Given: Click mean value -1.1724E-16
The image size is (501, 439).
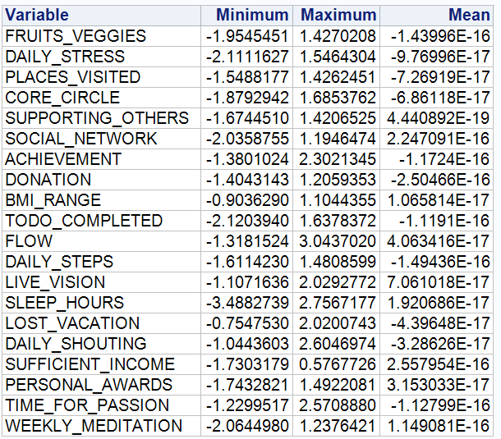Looking at the screenshot, I should [436, 159].
